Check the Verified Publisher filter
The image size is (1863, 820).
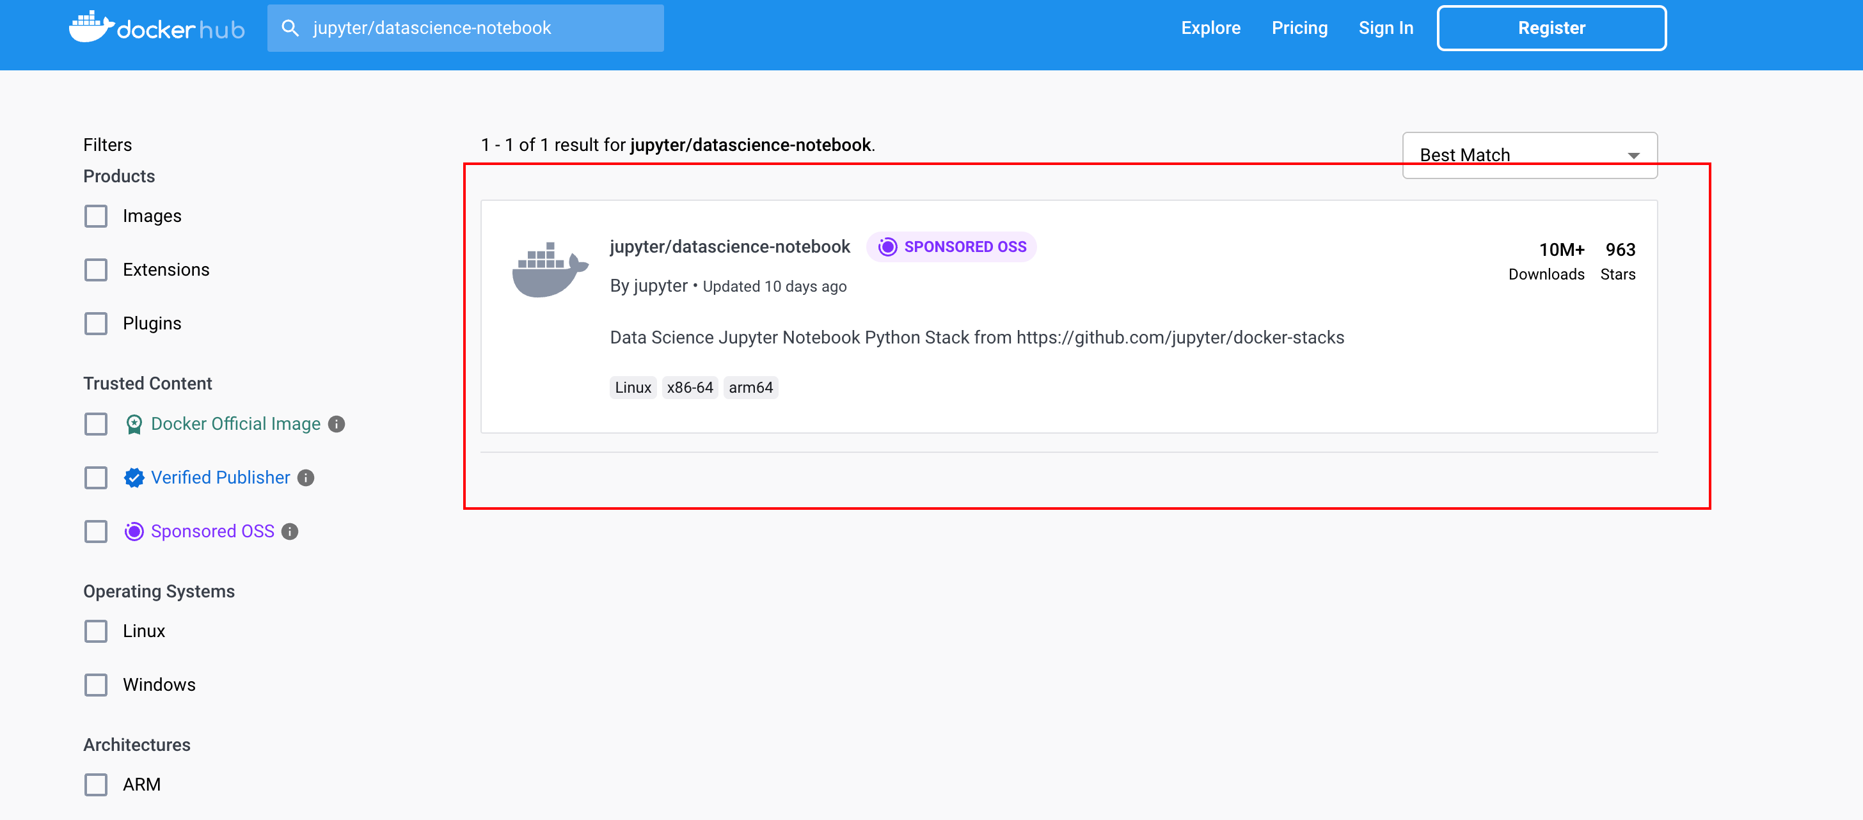(x=96, y=478)
